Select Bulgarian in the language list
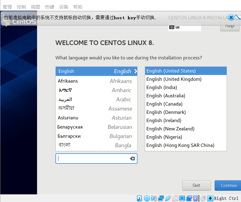Image resolution: width=241 pixels, height=202 pixels. coord(96,136)
